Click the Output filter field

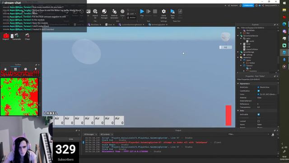pyautogui.click(x=248, y=134)
